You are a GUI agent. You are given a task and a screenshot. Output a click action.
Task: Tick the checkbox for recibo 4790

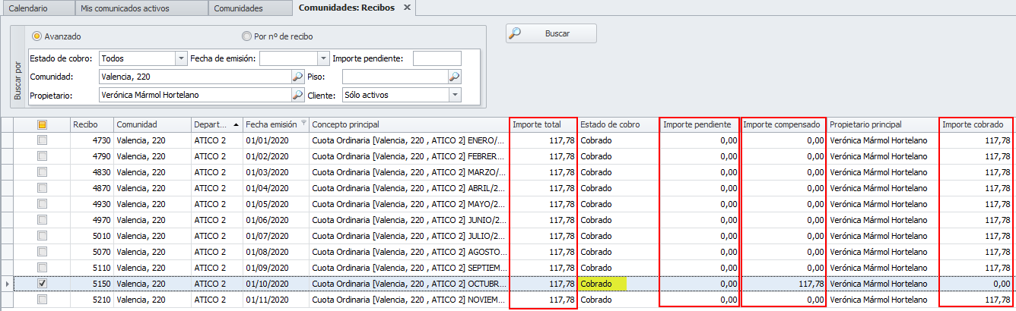[43, 156]
